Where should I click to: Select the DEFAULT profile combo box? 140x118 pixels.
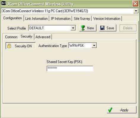tap(52, 28)
